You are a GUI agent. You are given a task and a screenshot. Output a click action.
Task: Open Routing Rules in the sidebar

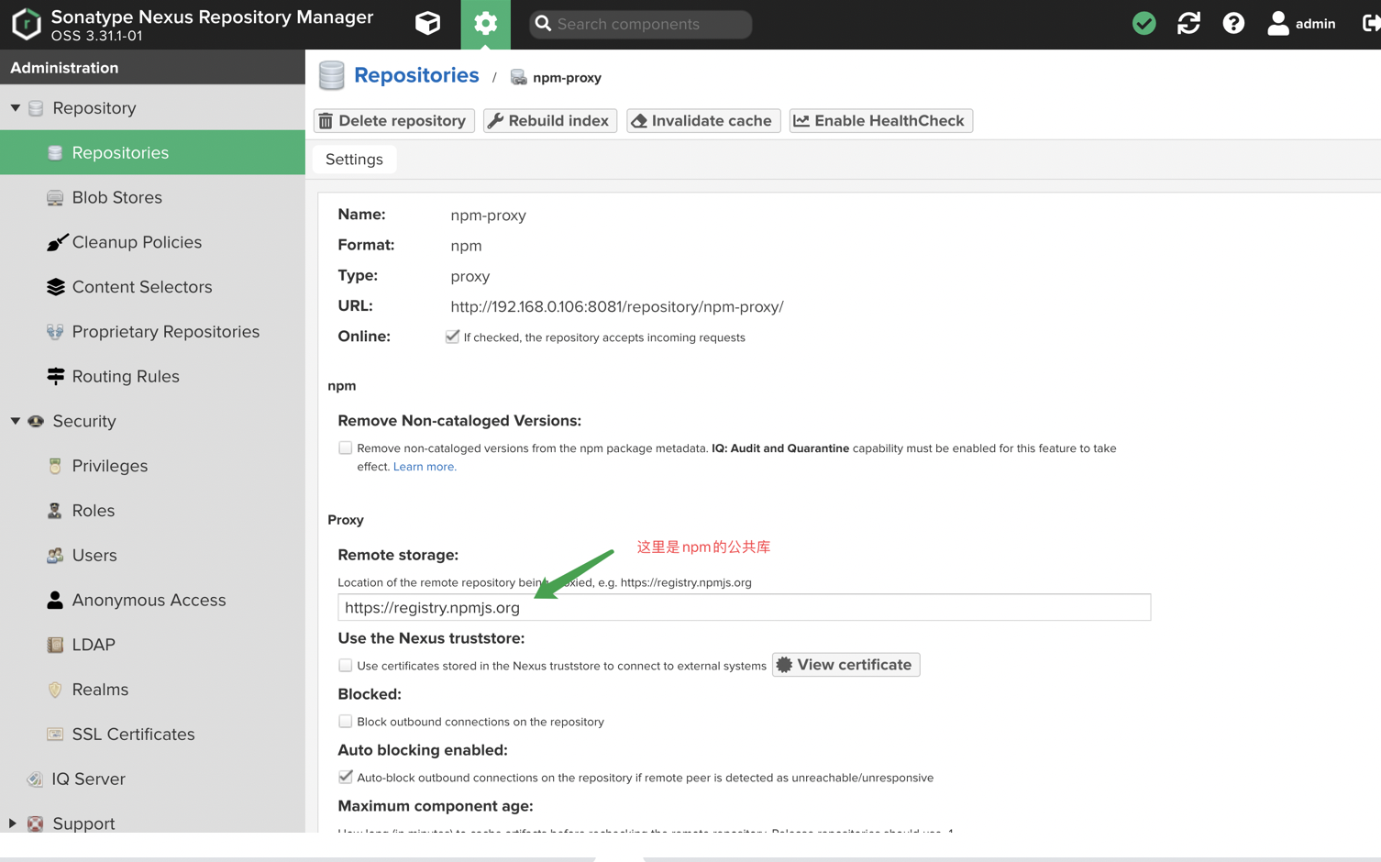point(152,376)
